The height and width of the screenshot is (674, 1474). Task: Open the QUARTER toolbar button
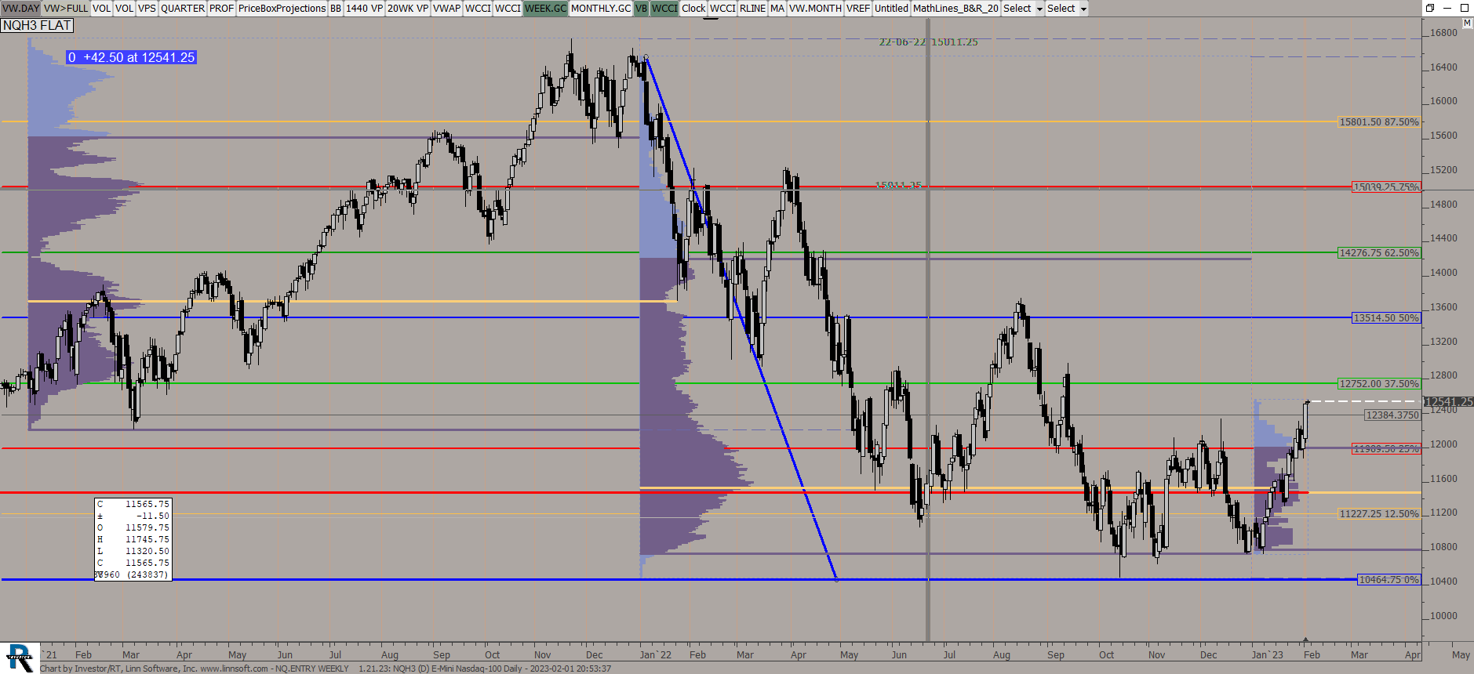[x=183, y=9]
